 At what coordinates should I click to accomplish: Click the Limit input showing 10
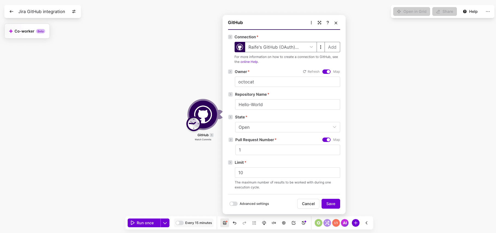click(x=287, y=173)
